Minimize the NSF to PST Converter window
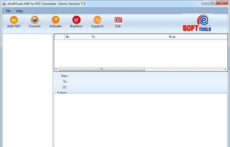Screen dimensions: 230x147 coord(205,3)
